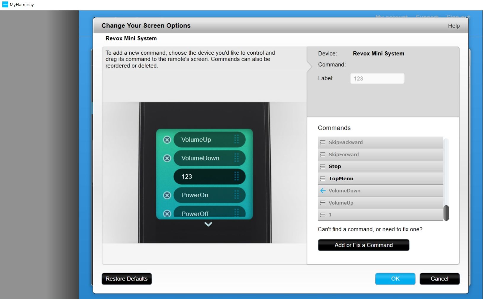
Task: Confirm changes with the OK button
Action: (395, 279)
